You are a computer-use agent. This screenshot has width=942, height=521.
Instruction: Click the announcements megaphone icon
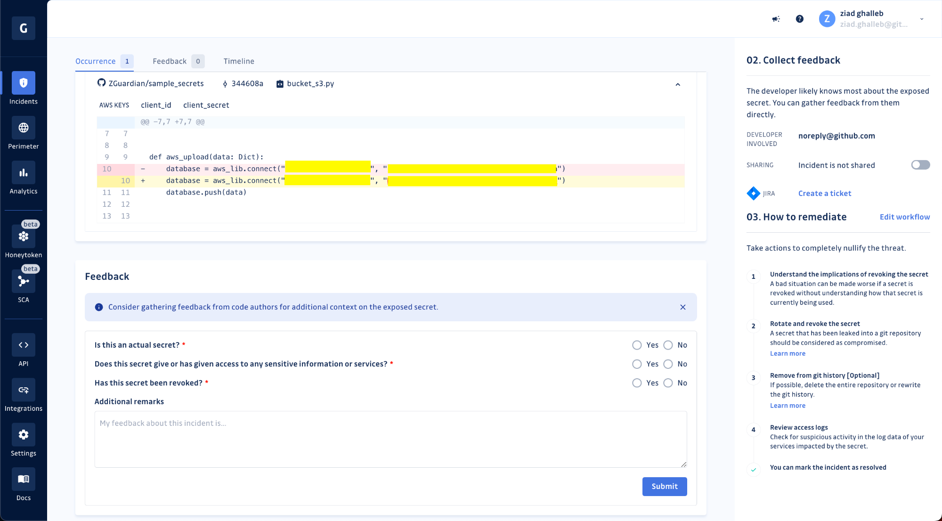[x=776, y=19]
